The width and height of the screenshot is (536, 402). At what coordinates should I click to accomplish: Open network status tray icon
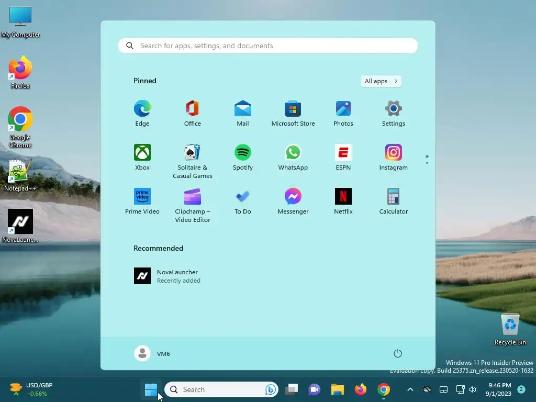460,389
